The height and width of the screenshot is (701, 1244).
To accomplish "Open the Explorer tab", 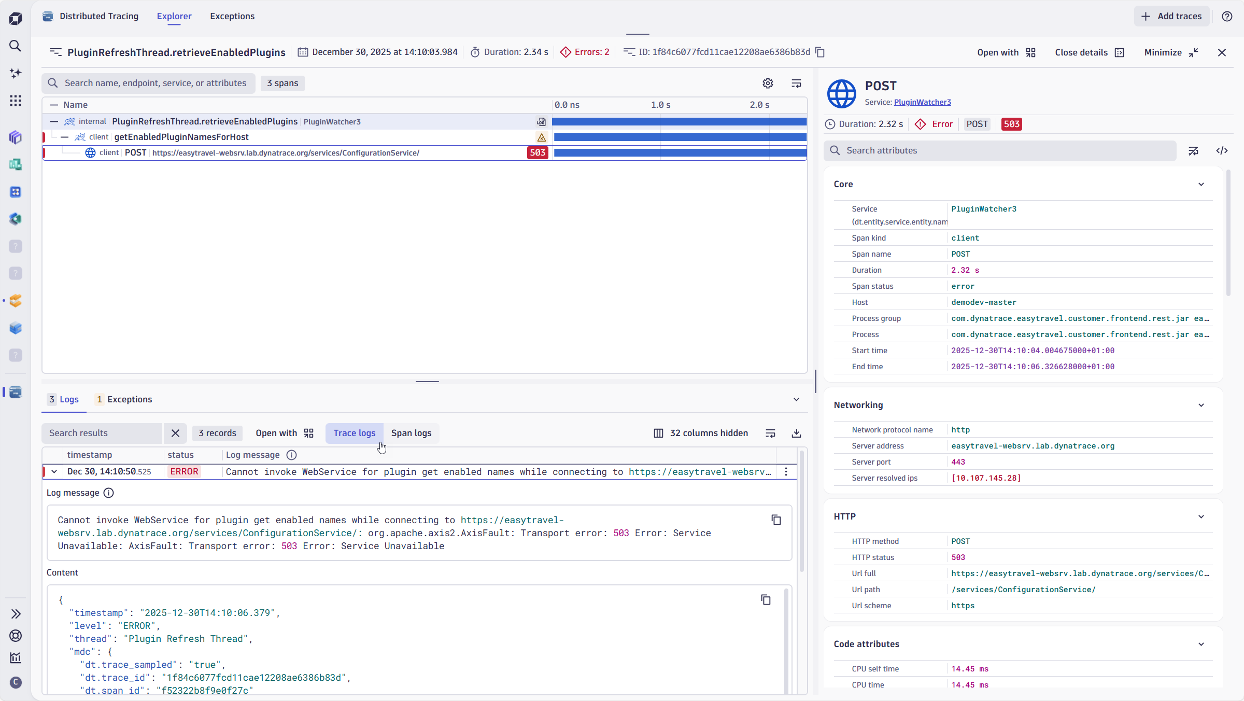I will point(174,17).
